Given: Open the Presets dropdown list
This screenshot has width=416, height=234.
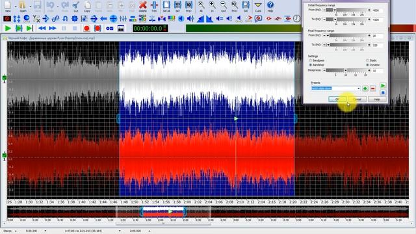Looking at the screenshot, I should (359, 88).
